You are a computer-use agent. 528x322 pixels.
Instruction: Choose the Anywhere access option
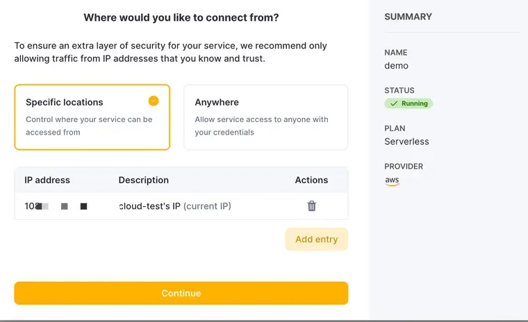point(265,117)
